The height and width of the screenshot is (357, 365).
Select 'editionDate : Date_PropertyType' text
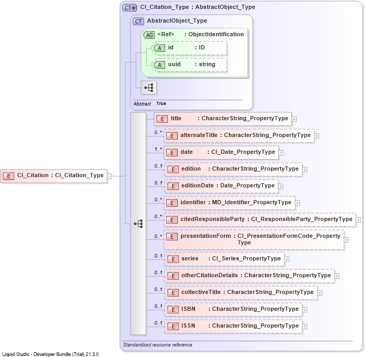(228, 185)
